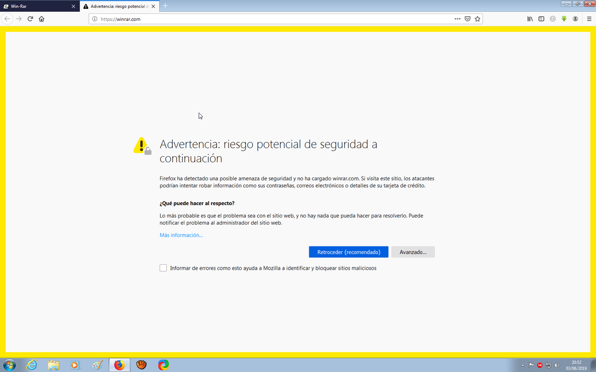Open the multicolor swirl app in the taskbar
The height and width of the screenshot is (372, 596).
[x=163, y=365]
